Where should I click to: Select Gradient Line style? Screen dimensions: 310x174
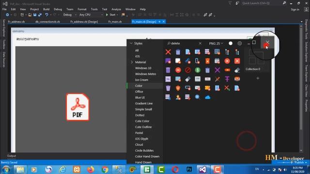pos(144,103)
